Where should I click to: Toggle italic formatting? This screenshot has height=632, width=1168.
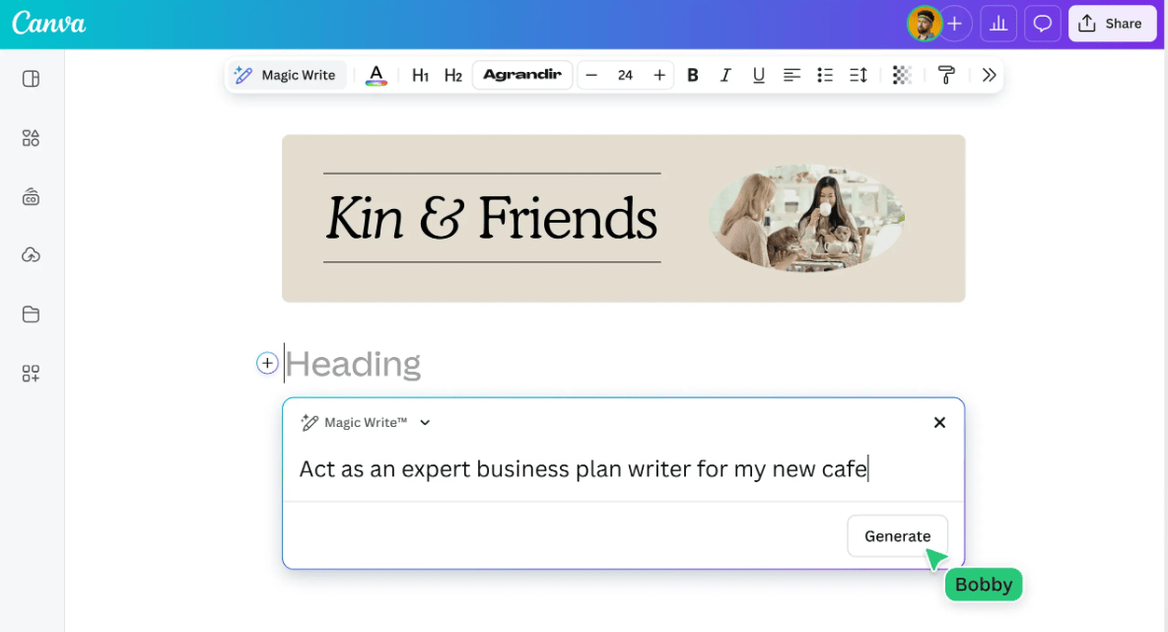pos(725,75)
